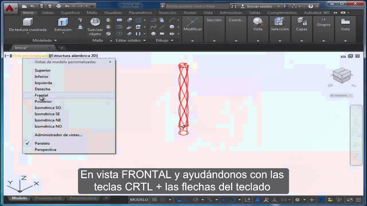Open the Autodesk 360 ribbon tab
This screenshot has width=367, height=206.
pyautogui.click(x=316, y=13)
